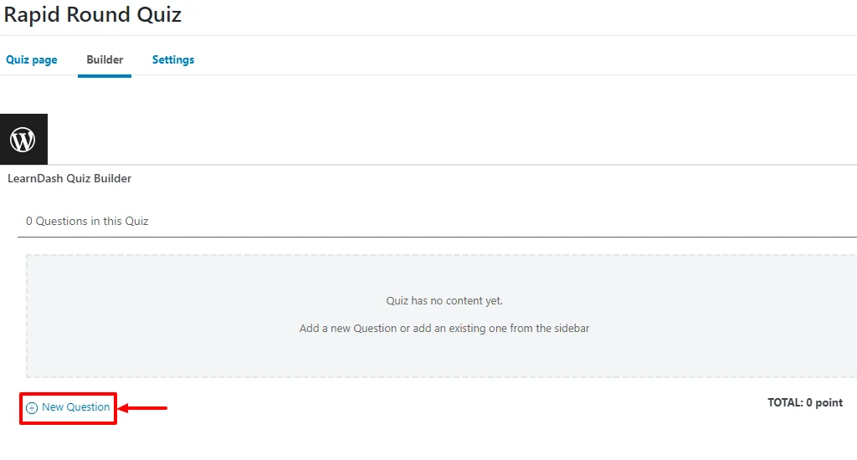Image resolution: width=857 pixels, height=460 pixels.
Task: Click the question count 0 in the header
Action: [x=29, y=222]
